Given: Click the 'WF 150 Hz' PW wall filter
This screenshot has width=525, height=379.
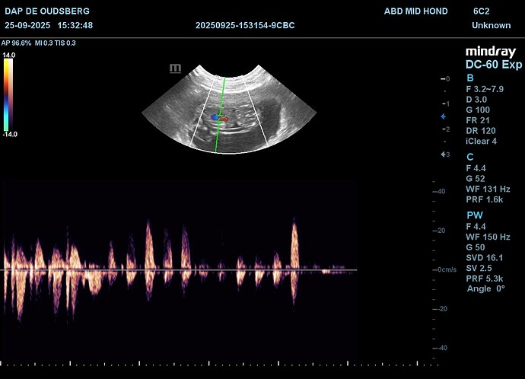Looking at the screenshot, I should [488, 237].
